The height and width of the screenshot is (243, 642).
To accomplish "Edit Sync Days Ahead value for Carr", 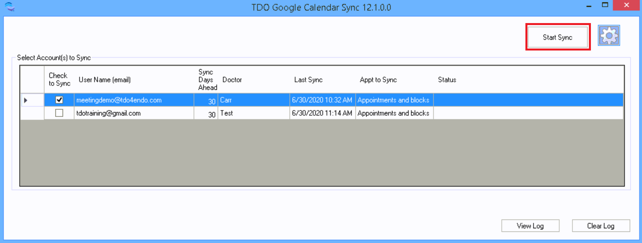I will (x=206, y=101).
